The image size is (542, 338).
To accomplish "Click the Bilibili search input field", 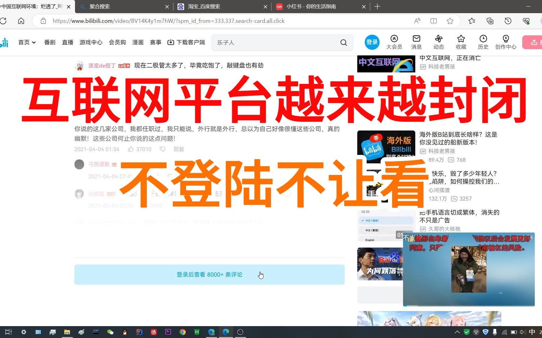I will [276, 43].
